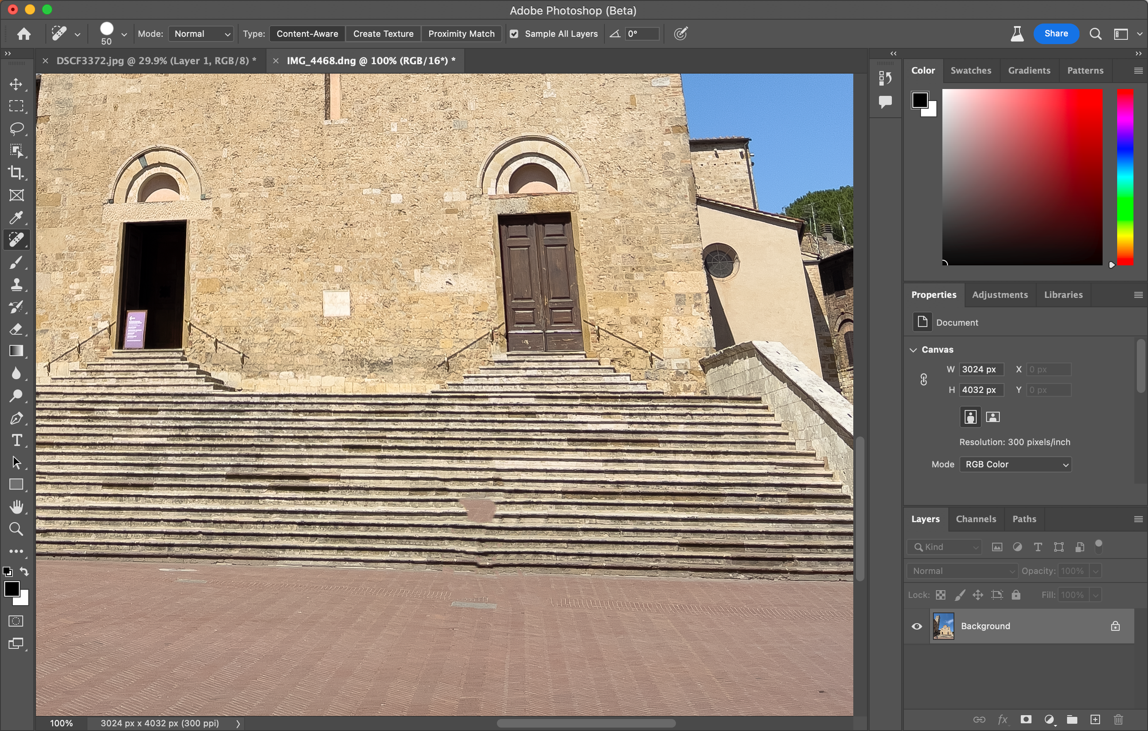Image resolution: width=1148 pixels, height=731 pixels.
Task: Select the Horizontal Type tool
Action: click(16, 440)
